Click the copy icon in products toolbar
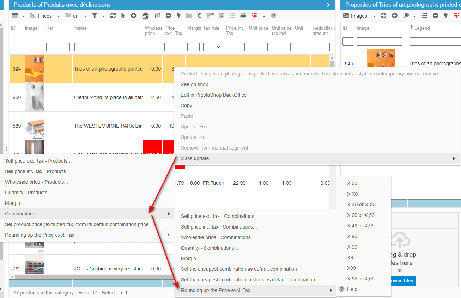Viewport: 461px width, 298px height. click(158, 16)
